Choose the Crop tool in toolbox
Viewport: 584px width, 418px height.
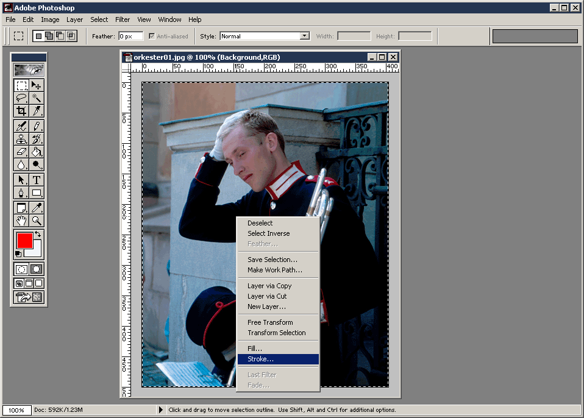click(21, 111)
